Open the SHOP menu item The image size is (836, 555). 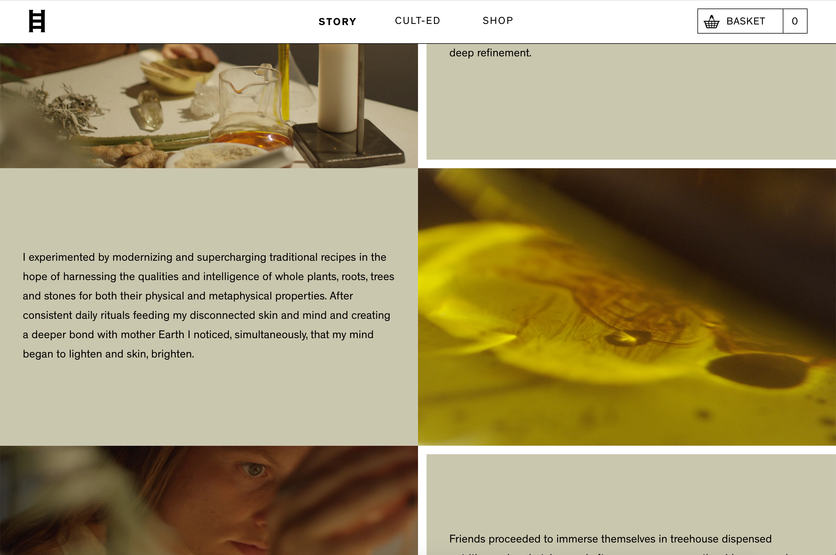(498, 21)
